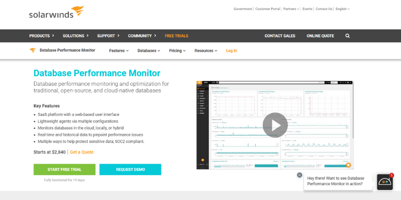This screenshot has width=401, height=200.
Task: Click the 'Key Features' heading
Action: coord(47,106)
